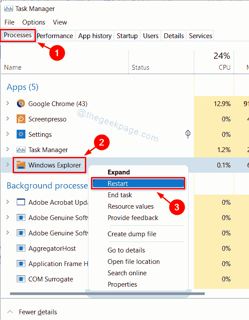Click the Screenpresso app icon

21,119
